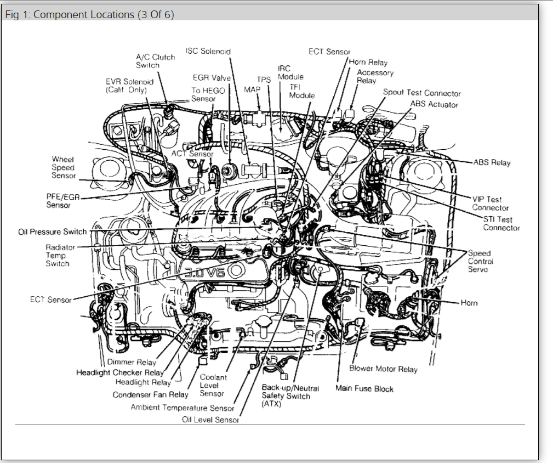Viewport: 553px width, 463px height.
Task: Click the 'Headlight Checker Relay' label
Action: [x=120, y=372]
